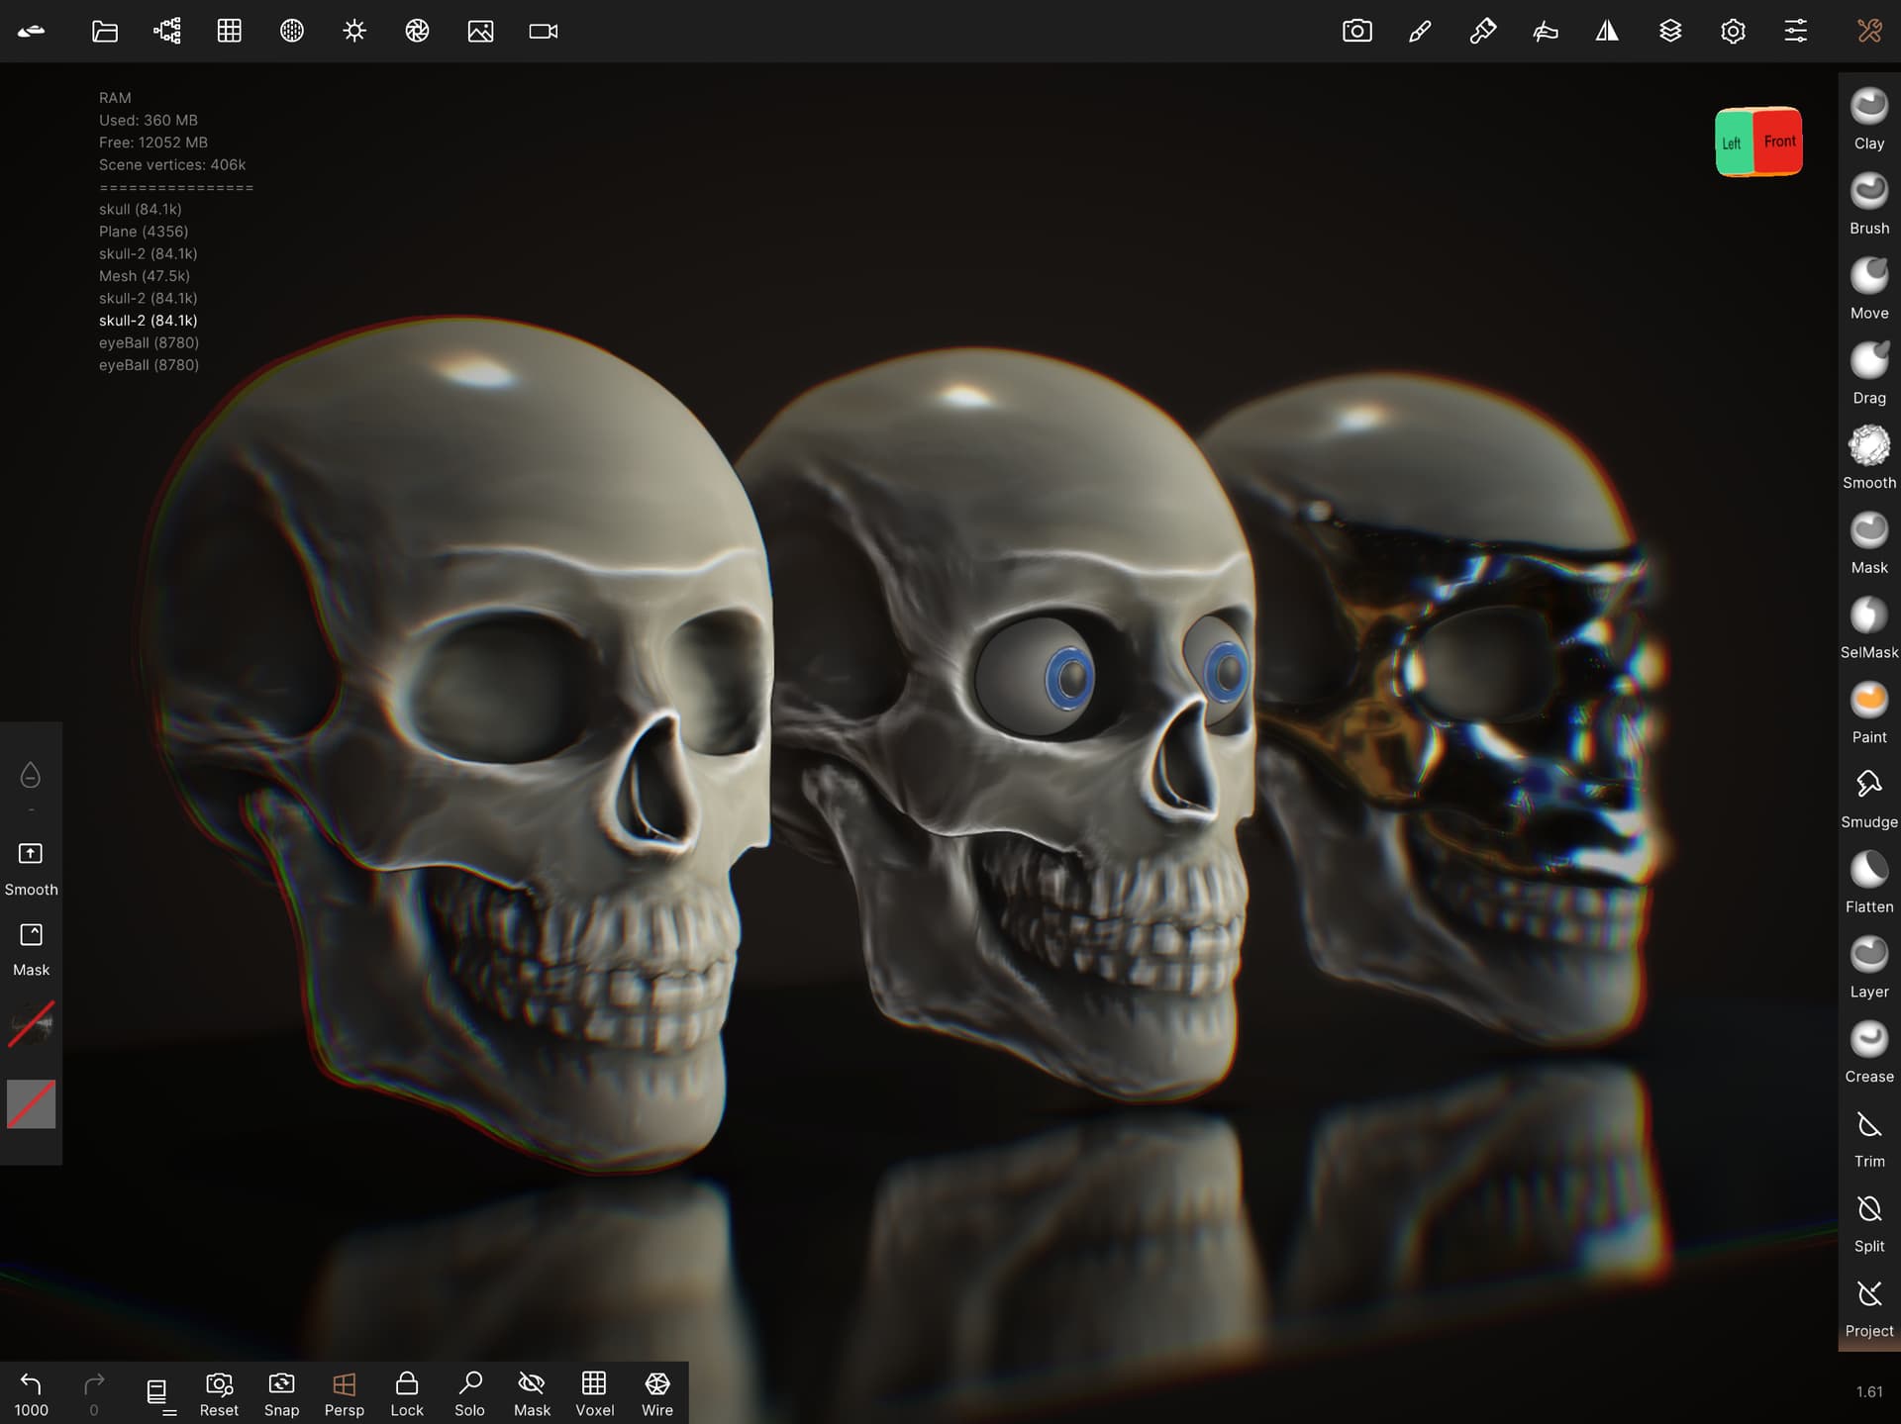The width and height of the screenshot is (1901, 1424).
Task: Open the lighting sun menu
Action: click(x=354, y=31)
